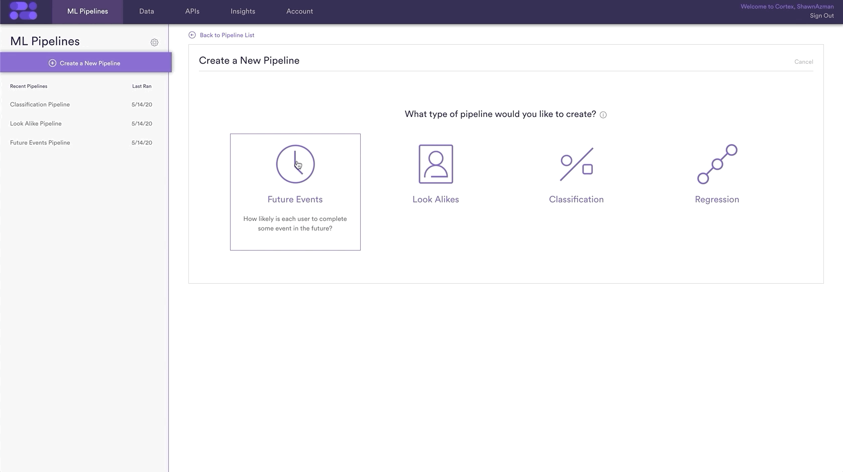Click 5/14/20 date of Future Events Pipeline
This screenshot has height=472, width=843.
pos(142,143)
